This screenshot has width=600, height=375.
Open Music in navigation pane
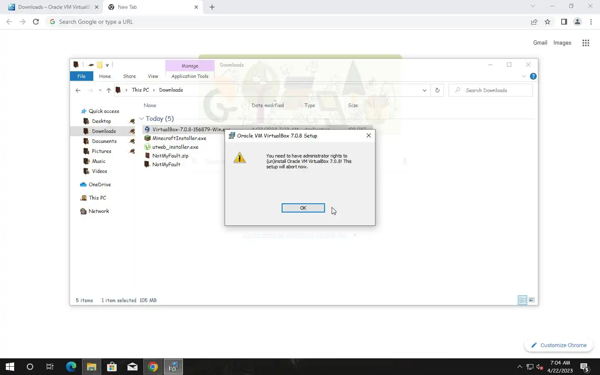tap(98, 161)
